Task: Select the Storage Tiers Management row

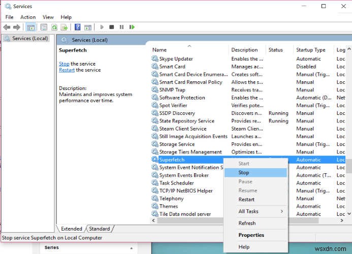Action: (248, 152)
